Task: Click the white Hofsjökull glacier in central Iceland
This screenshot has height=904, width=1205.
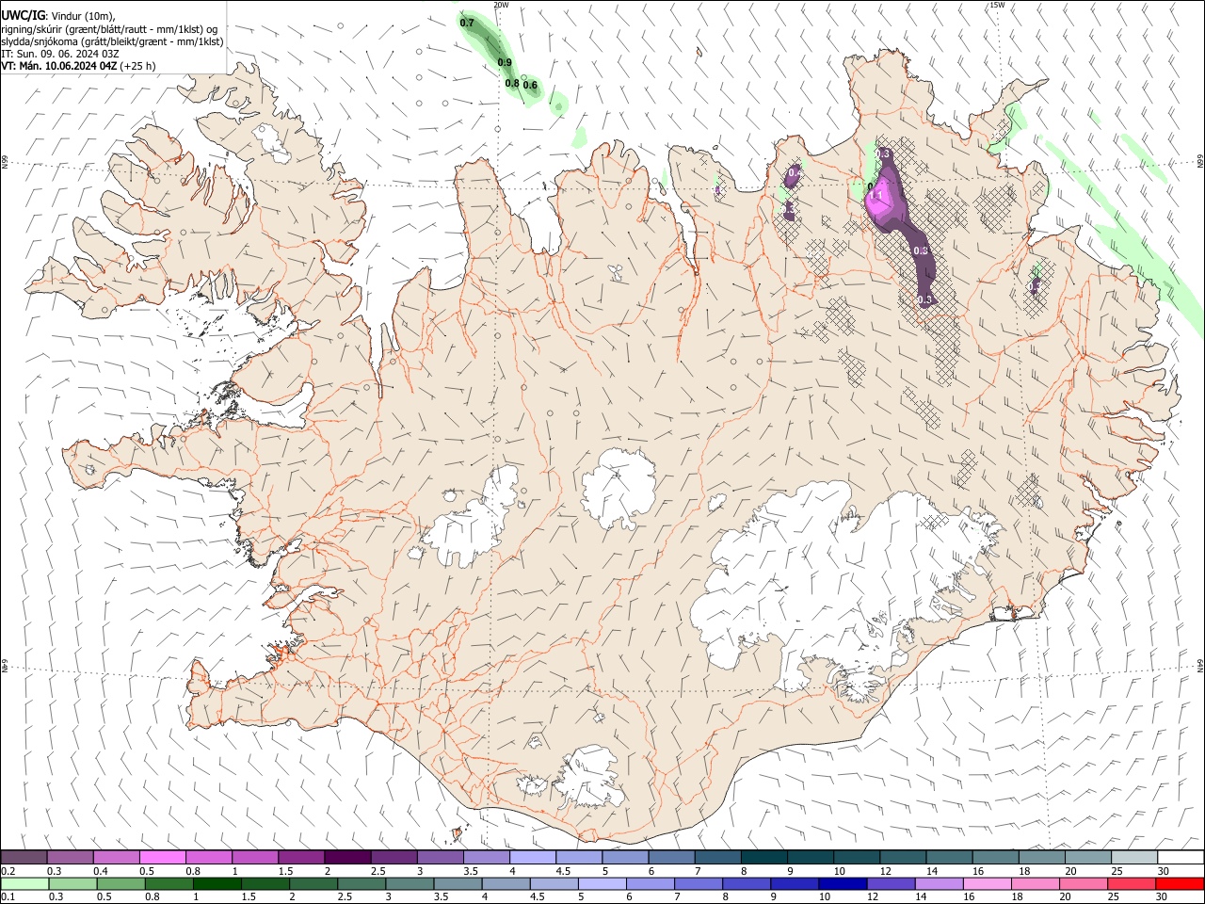Action: point(619,488)
